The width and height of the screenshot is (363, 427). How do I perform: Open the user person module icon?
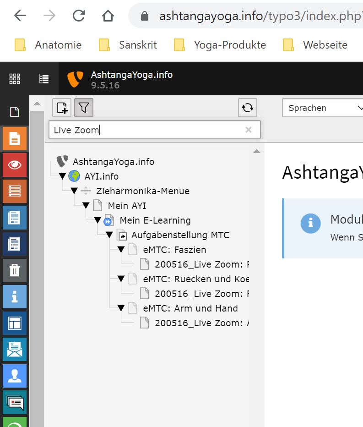(15, 376)
